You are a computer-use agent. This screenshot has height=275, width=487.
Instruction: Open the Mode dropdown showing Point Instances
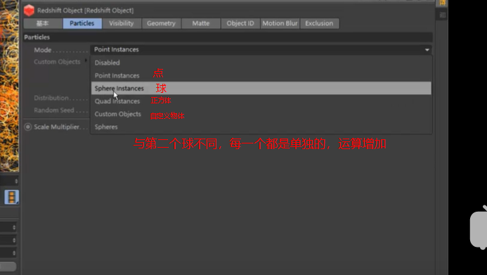(x=261, y=50)
